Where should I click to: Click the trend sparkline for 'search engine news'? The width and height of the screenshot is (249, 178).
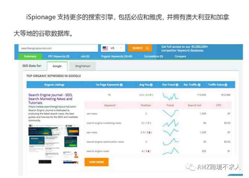pyautogui.click(x=170, y=151)
